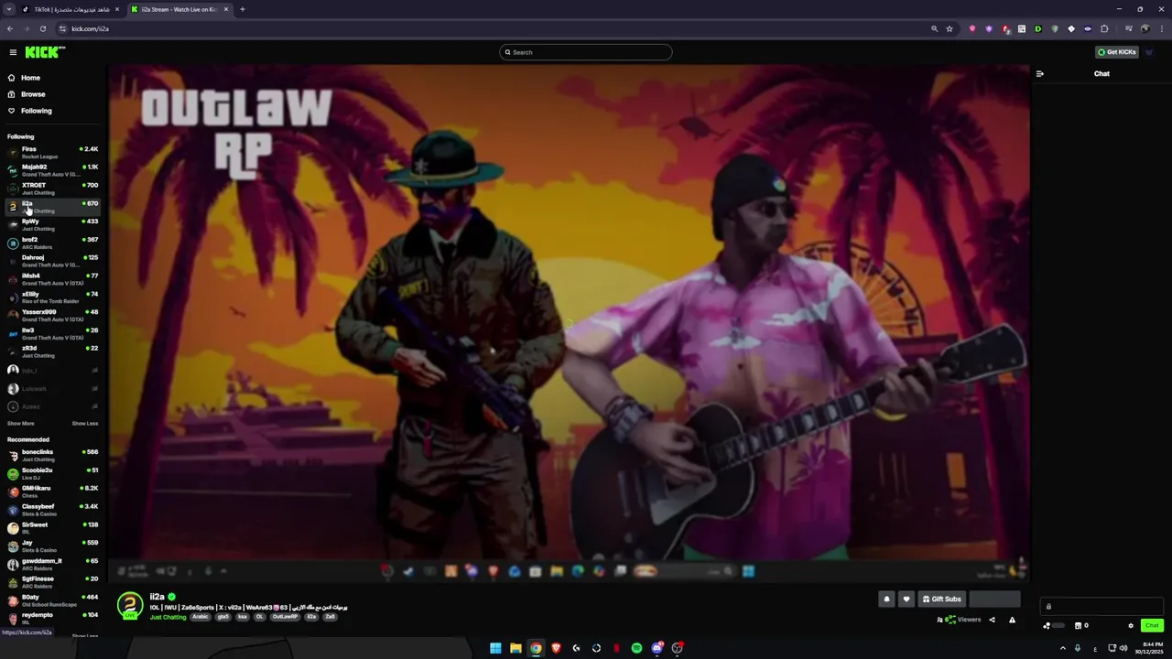1172x659 pixels.
Task: Open the Viewers list
Action: (x=959, y=620)
